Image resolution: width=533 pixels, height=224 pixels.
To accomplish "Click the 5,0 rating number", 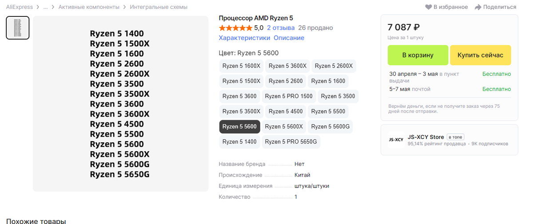I will (x=259, y=28).
